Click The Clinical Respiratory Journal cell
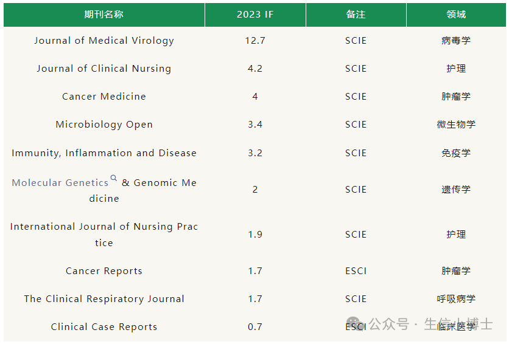 click(104, 298)
